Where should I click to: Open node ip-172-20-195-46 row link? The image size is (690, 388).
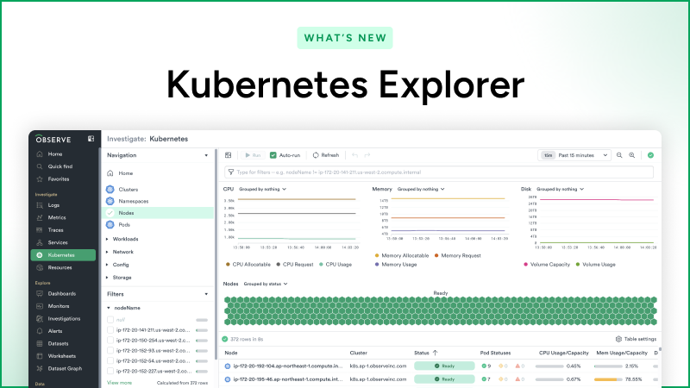click(288, 379)
